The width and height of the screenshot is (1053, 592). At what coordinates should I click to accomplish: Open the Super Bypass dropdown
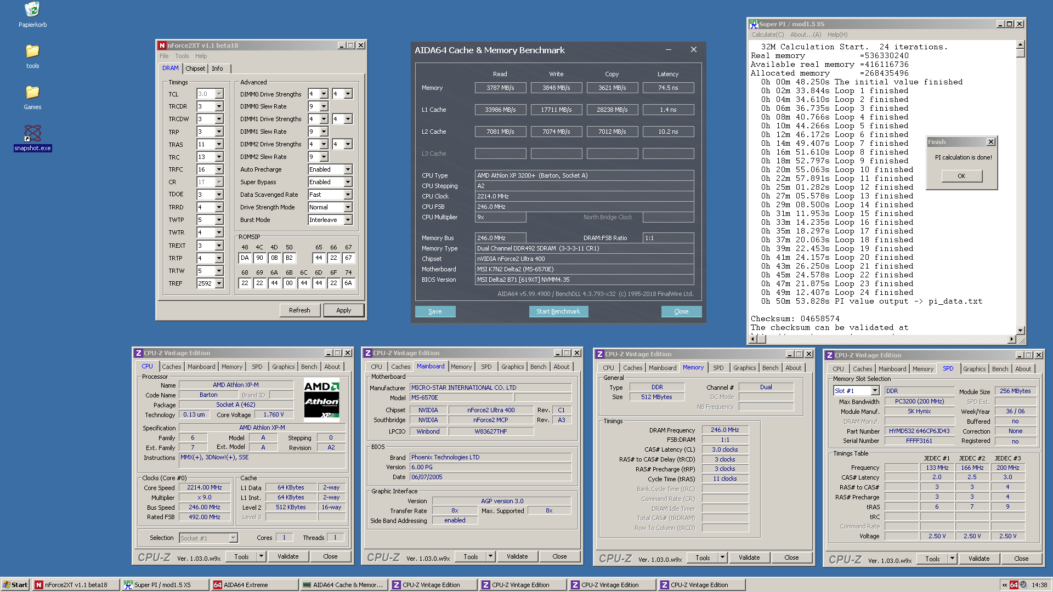[348, 182]
